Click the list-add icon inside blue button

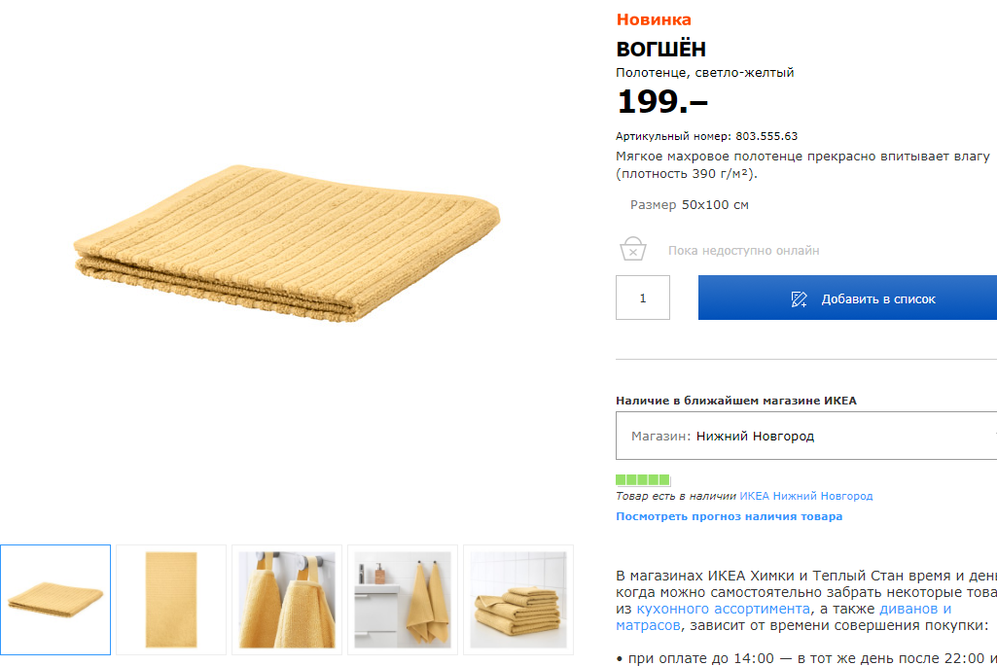799,298
